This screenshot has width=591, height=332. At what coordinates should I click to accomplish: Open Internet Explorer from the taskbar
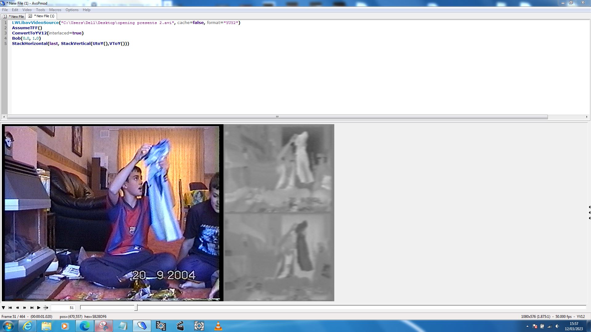[x=27, y=326]
